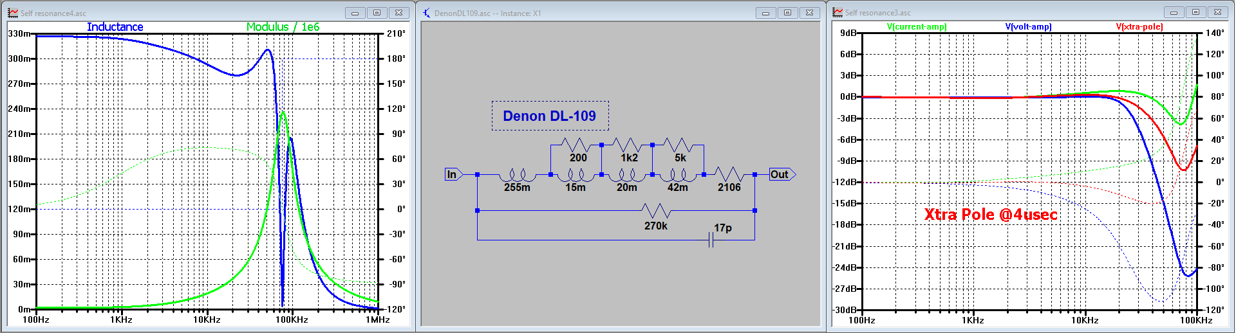Viewport: 1236px width, 333px height.
Task: Click the 140° phase axis label
Action: click(x=1215, y=33)
